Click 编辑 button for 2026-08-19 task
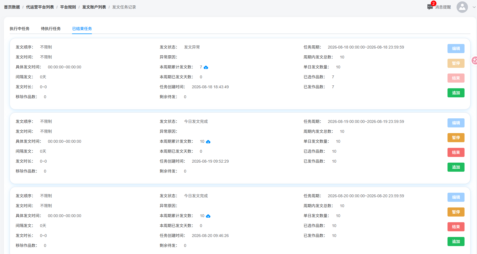 (456, 123)
